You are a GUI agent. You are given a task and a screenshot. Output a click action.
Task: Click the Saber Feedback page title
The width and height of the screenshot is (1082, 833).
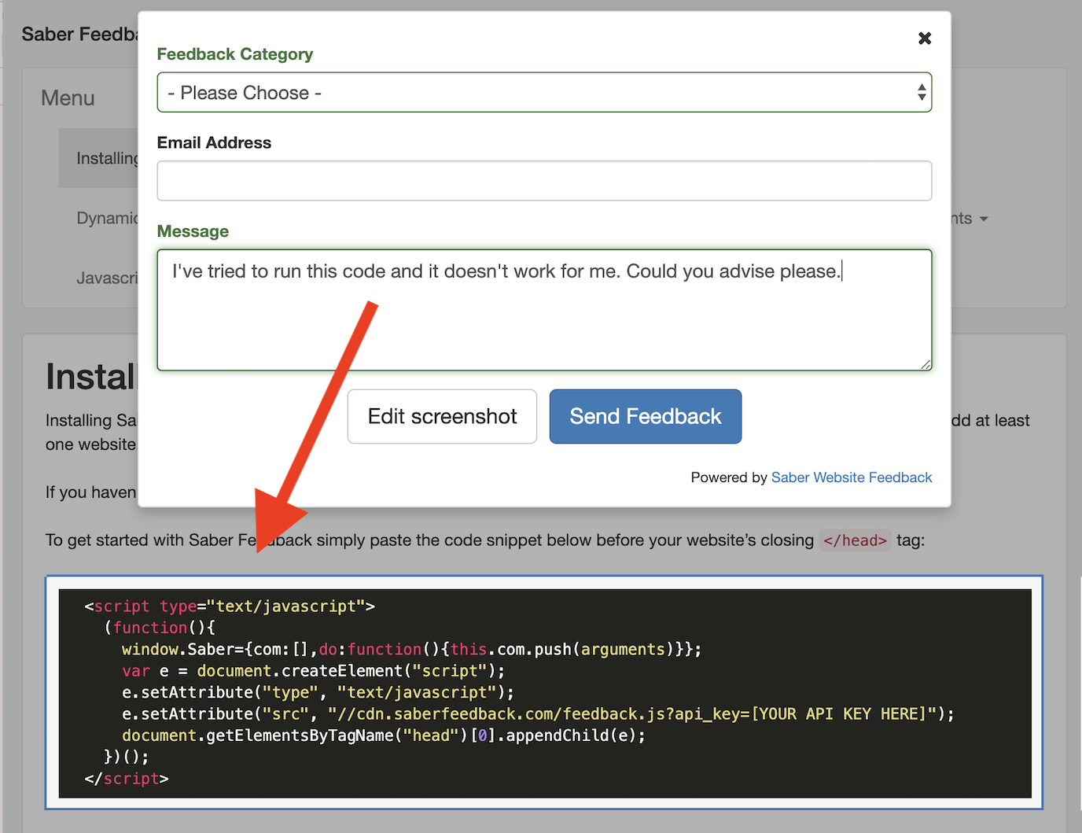tap(79, 33)
